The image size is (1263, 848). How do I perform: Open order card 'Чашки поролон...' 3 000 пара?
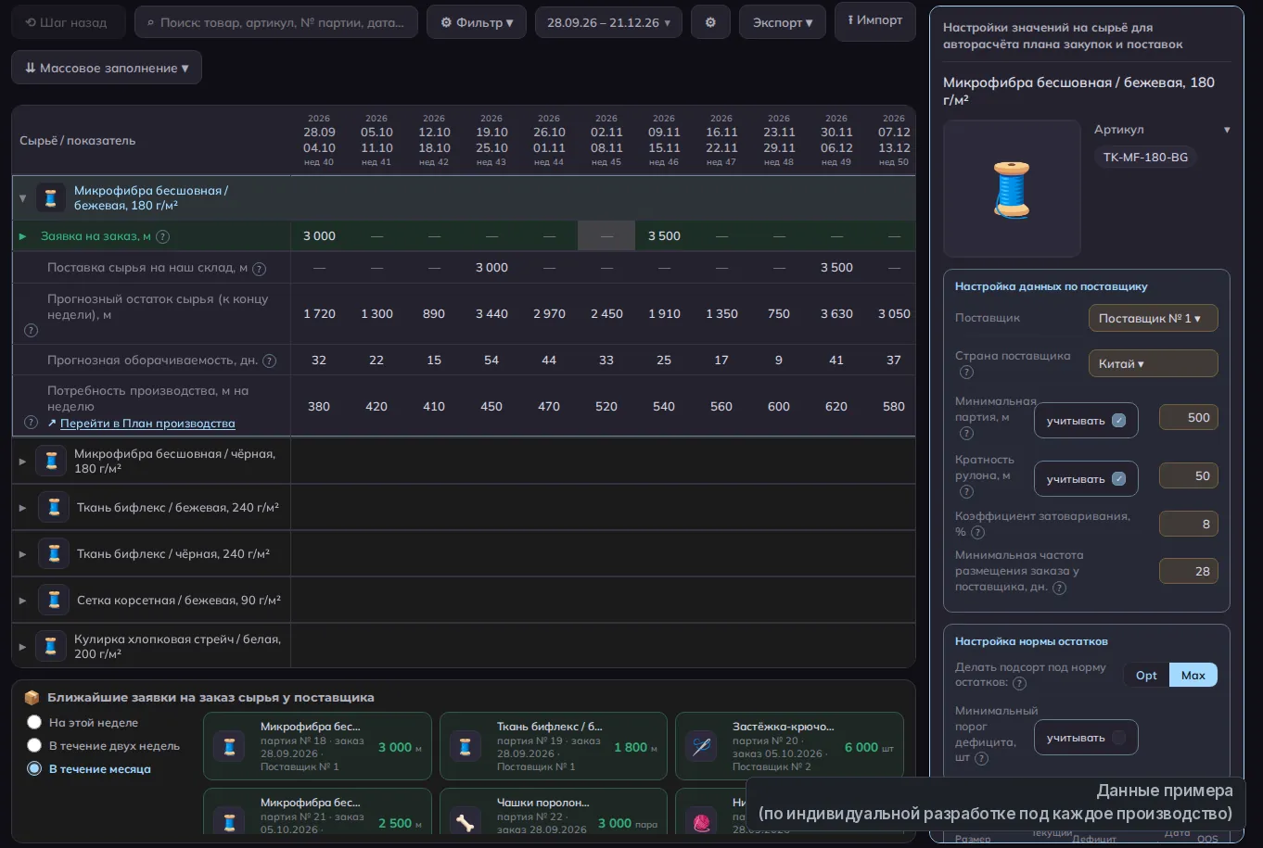(554, 813)
